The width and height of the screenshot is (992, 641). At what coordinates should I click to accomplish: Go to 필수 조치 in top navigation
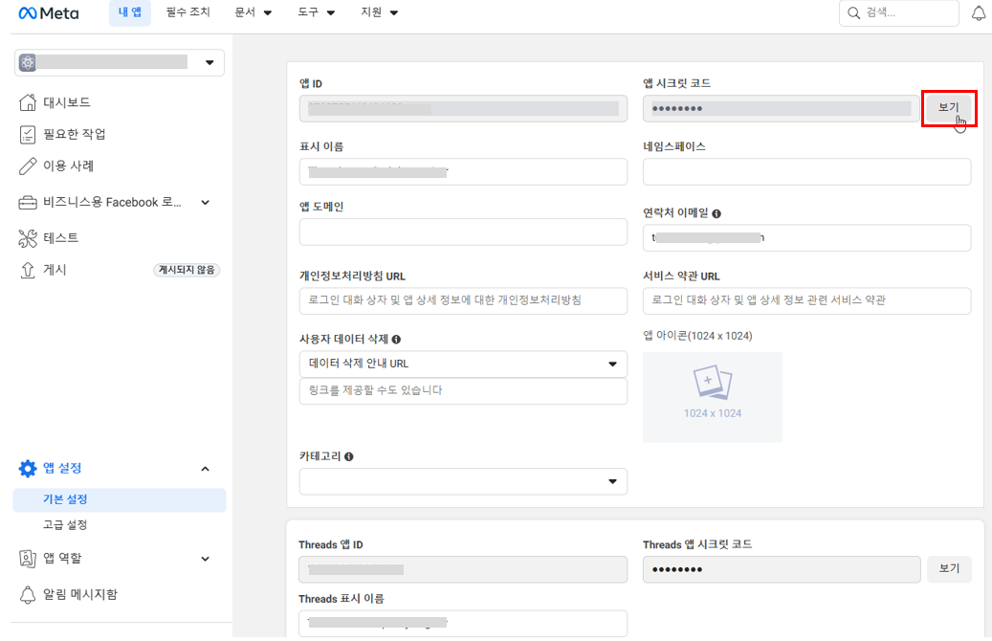click(x=187, y=12)
